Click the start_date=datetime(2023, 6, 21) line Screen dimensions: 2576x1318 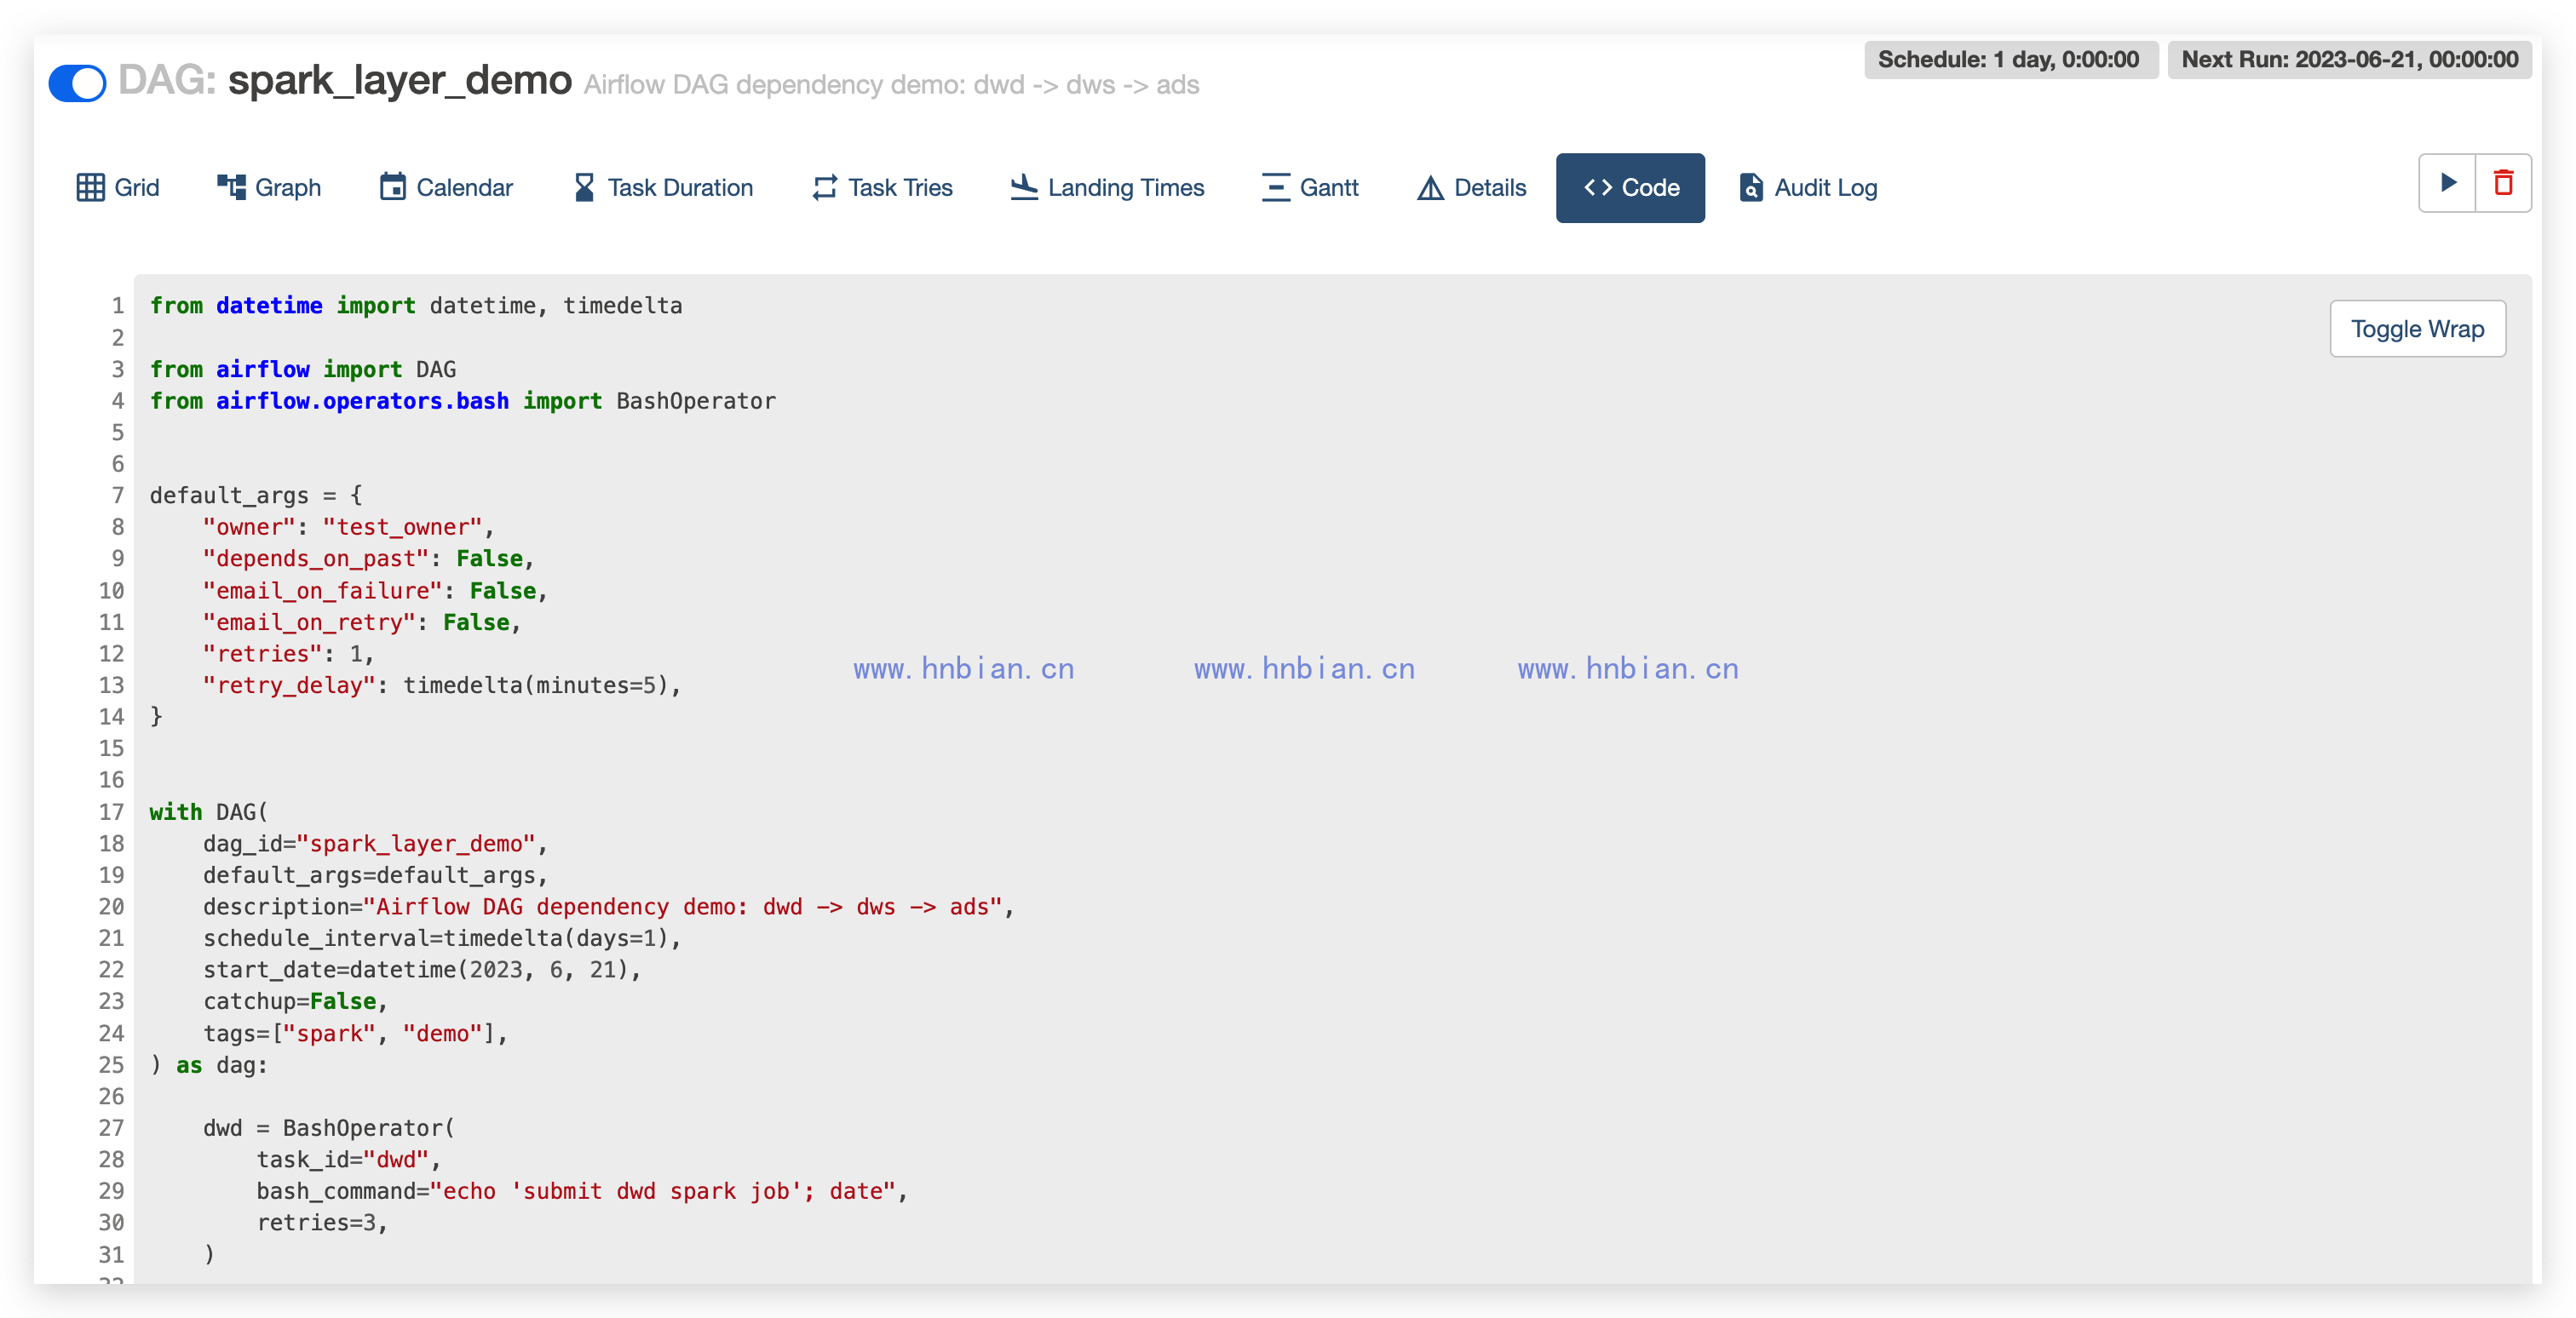(422, 971)
